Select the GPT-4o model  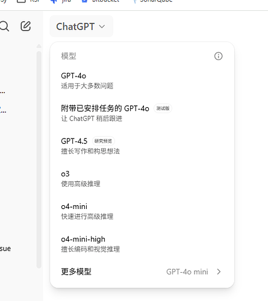(x=142, y=81)
